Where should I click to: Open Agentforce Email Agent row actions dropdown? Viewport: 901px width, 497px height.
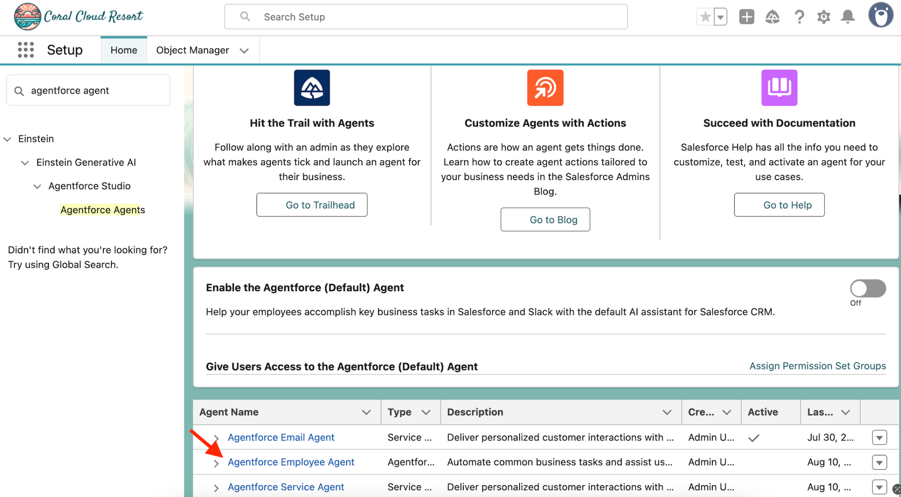pos(879,438)
